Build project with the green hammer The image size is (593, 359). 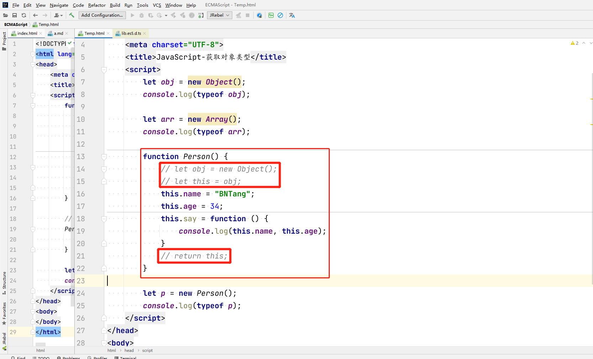pos(72,15)
